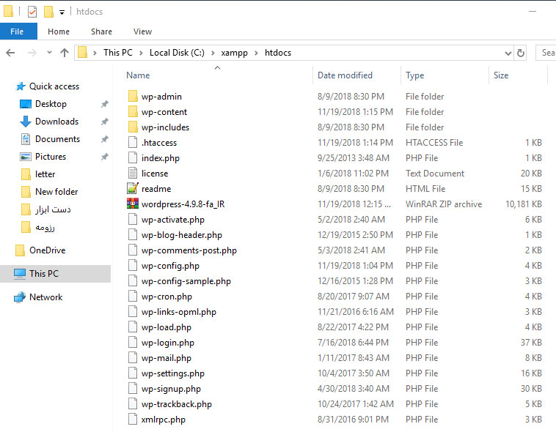The height and width of the screenshot is (432, 556).
Task: Switch to the View ribbon tab
Action: [142, 31]
